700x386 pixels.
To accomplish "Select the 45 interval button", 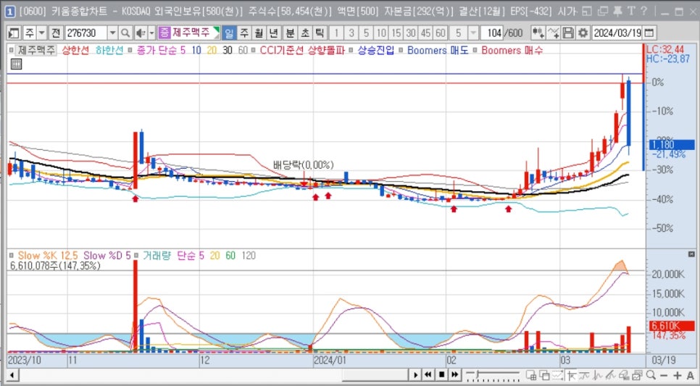I will point(425,33).
